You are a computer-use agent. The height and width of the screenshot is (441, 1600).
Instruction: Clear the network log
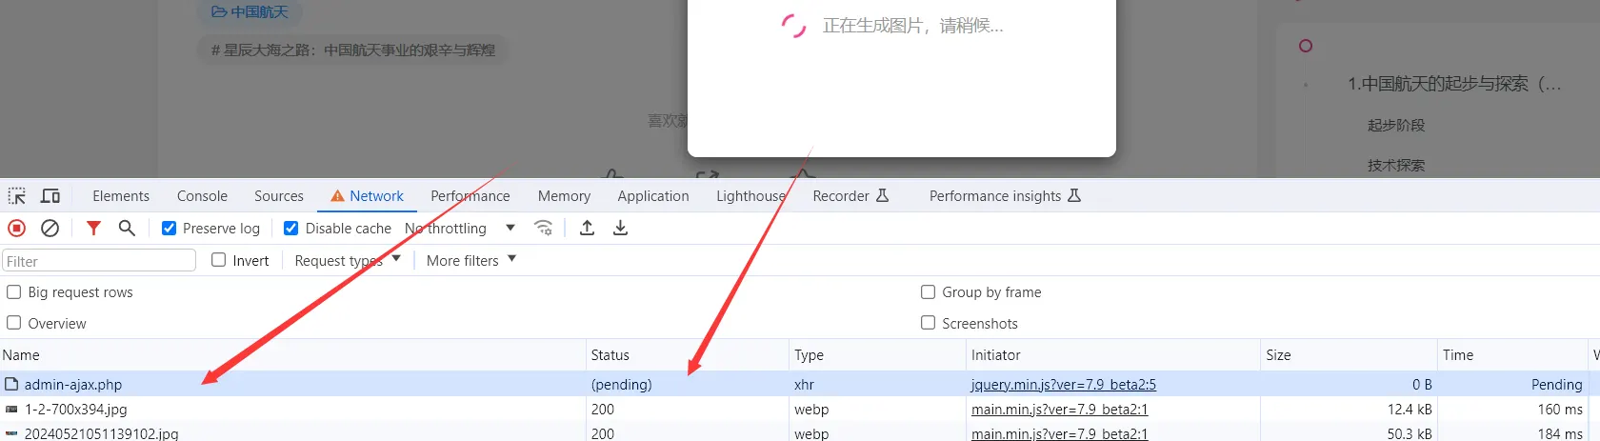click(50, 229)
